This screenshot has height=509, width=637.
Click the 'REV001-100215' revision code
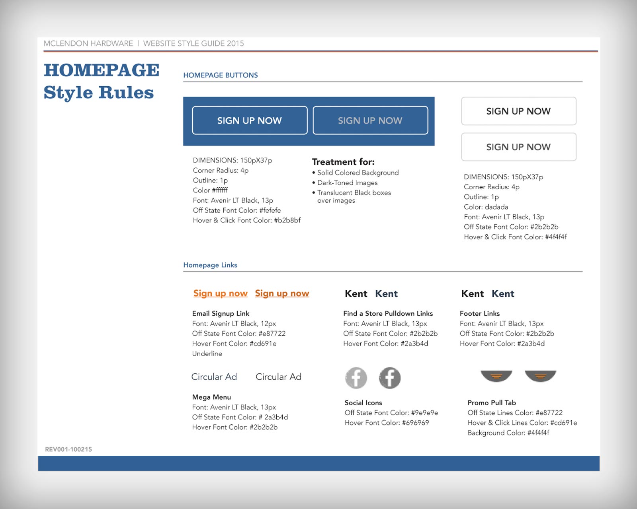point(68,449)
